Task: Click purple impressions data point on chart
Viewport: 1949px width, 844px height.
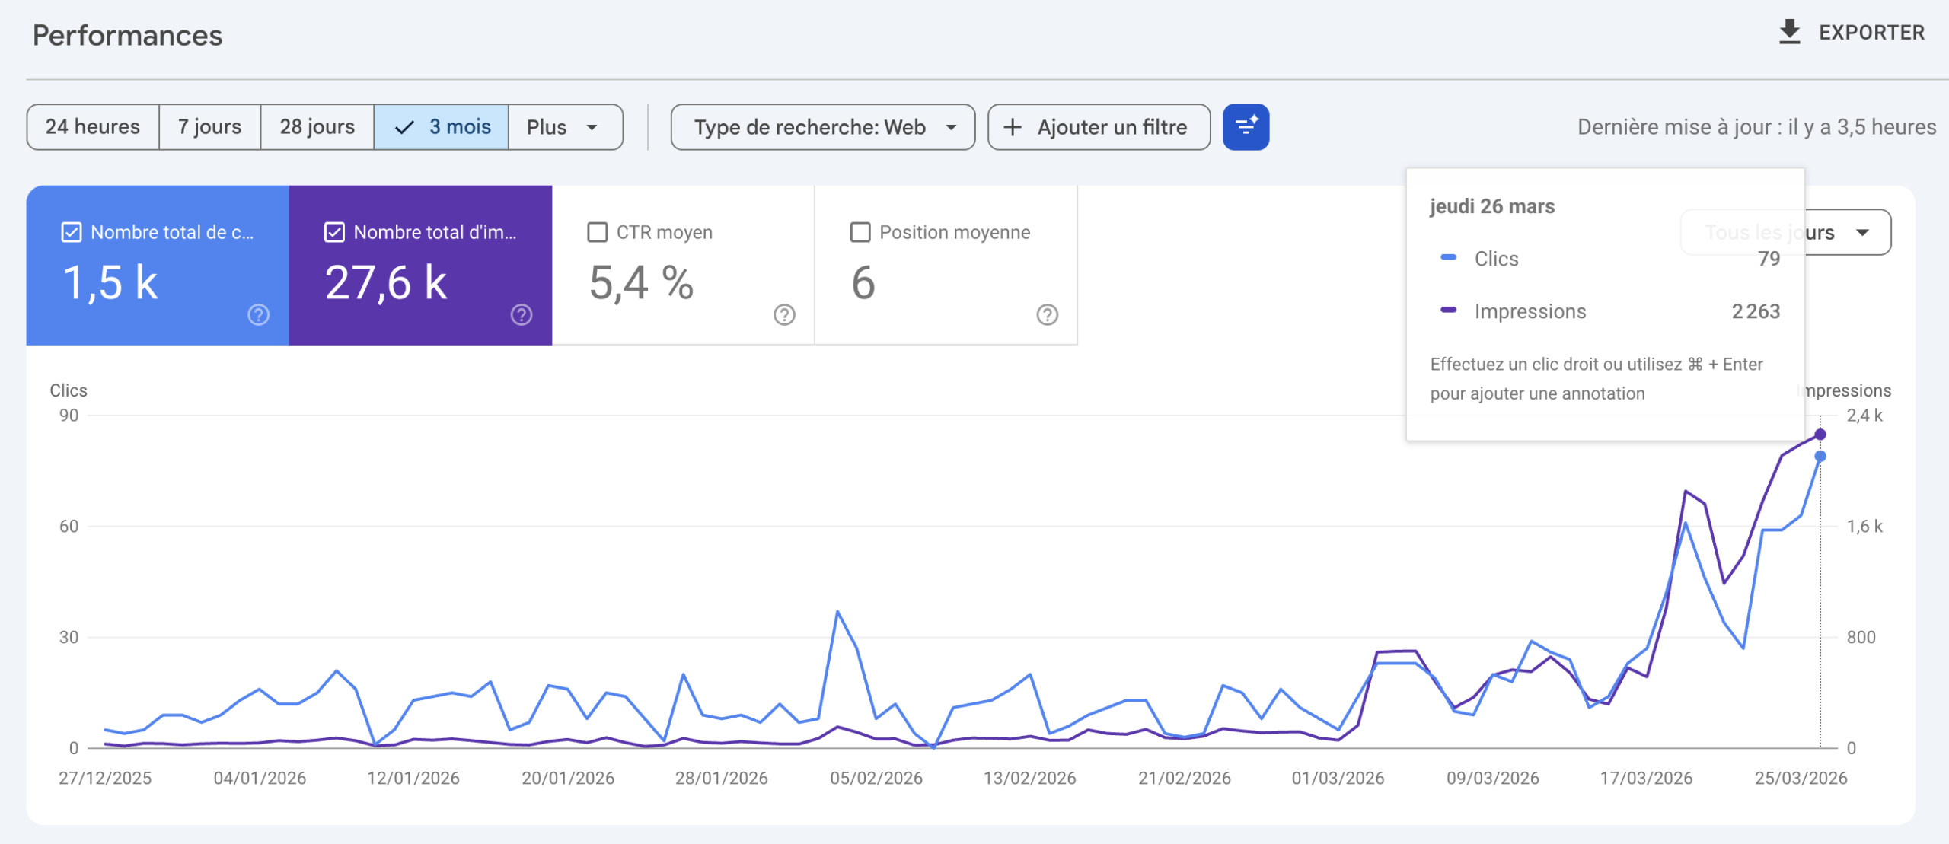Action: 1820,435
